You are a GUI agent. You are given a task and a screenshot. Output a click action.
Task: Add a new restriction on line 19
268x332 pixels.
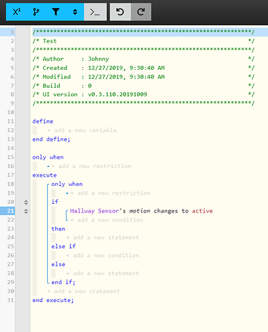tap(110, 193)
